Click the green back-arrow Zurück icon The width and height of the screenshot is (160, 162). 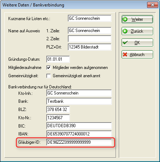click(125, 31)
